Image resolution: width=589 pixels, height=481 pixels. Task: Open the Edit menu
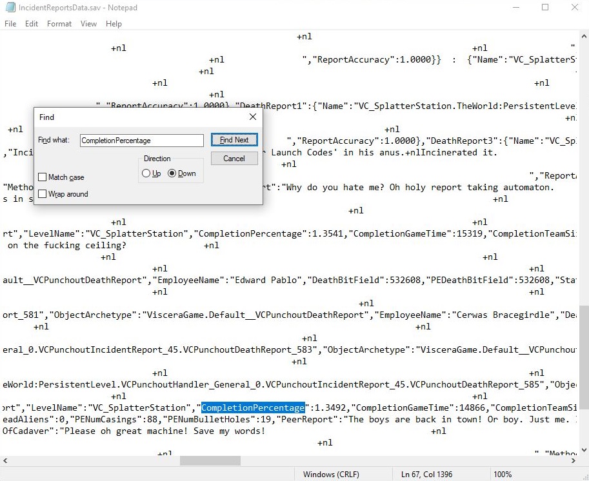[32, 24]
